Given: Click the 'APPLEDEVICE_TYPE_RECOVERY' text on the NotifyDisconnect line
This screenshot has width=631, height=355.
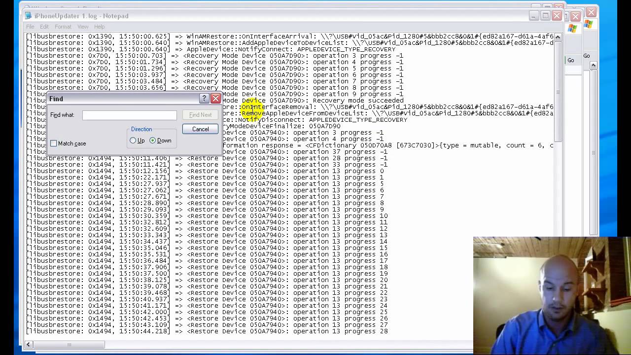Looking at the screenshot, I should click(358, 120).
